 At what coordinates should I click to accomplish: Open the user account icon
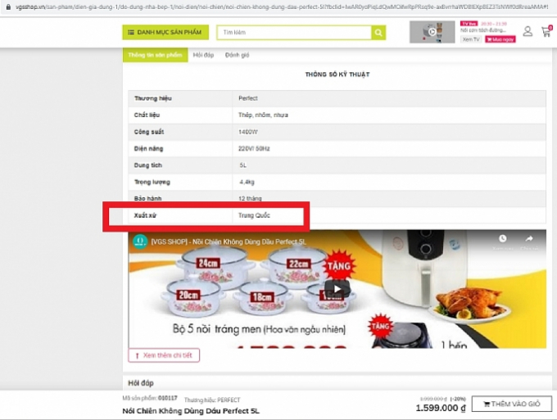pos(527,32)
